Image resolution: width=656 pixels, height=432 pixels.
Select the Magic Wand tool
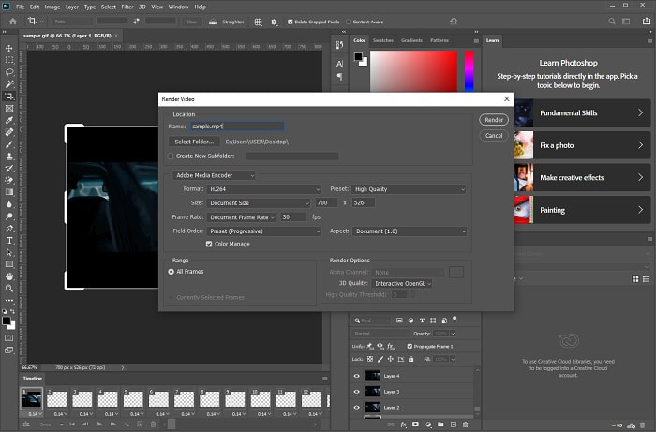pos(9,84)
